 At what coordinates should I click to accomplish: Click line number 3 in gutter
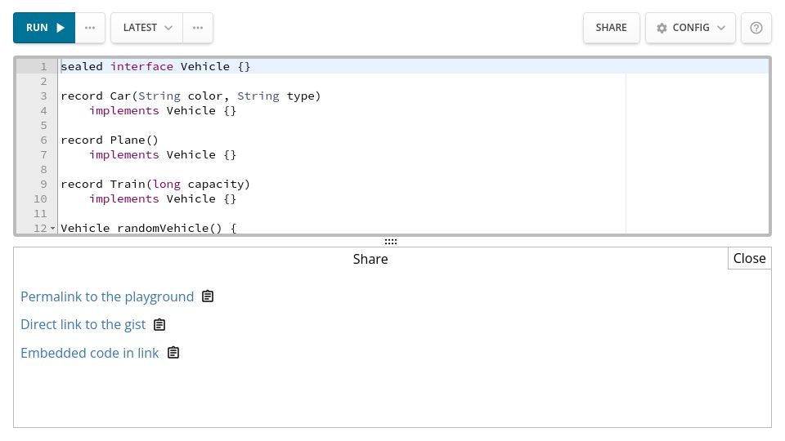pyautogui.click(x=43, y=96)
